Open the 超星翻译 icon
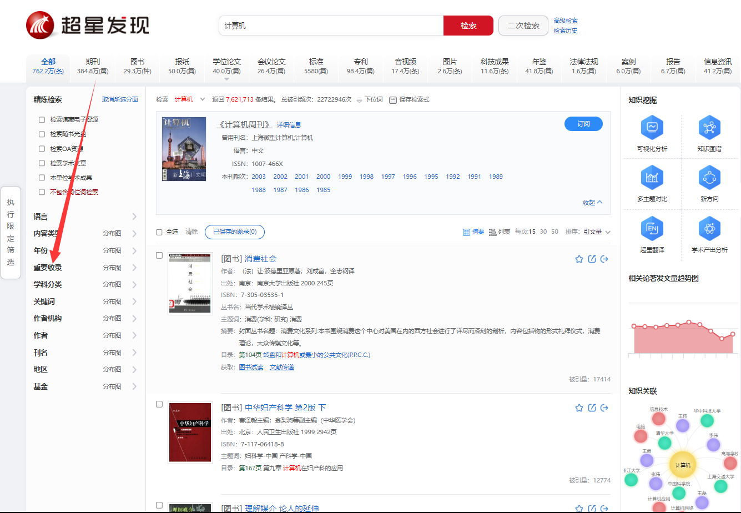This screenshot has width=741, height=513. (x=652, y=228)
